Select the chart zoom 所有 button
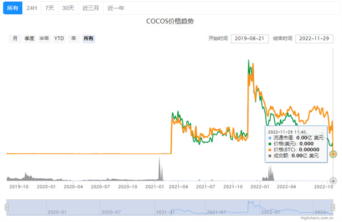 (x=88, y=39)
